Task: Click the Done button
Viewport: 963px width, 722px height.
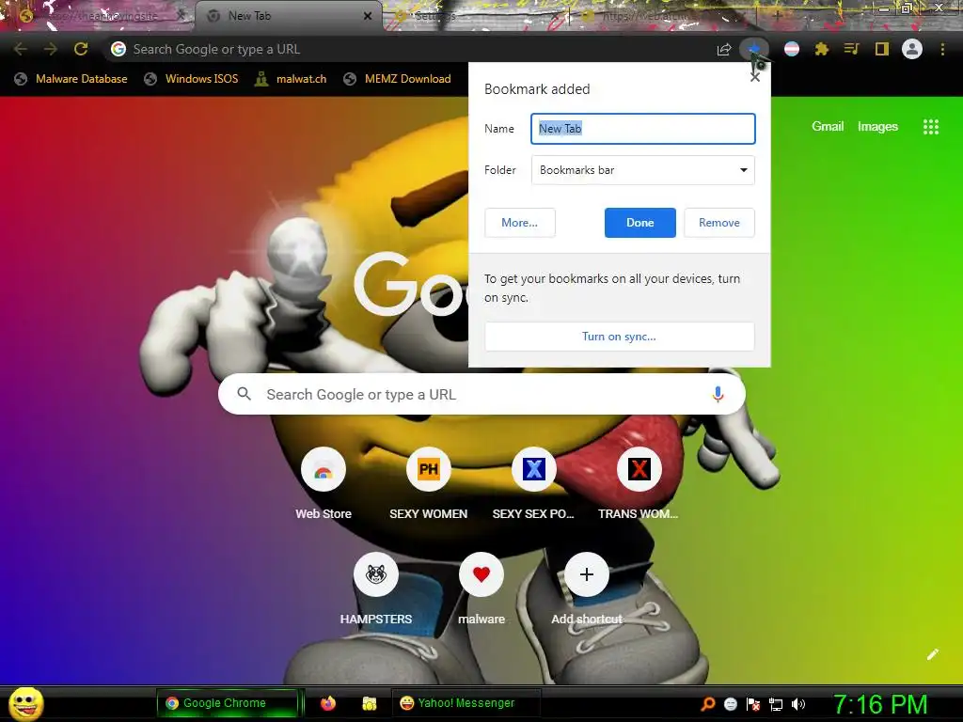Action: tap(639, 223)
